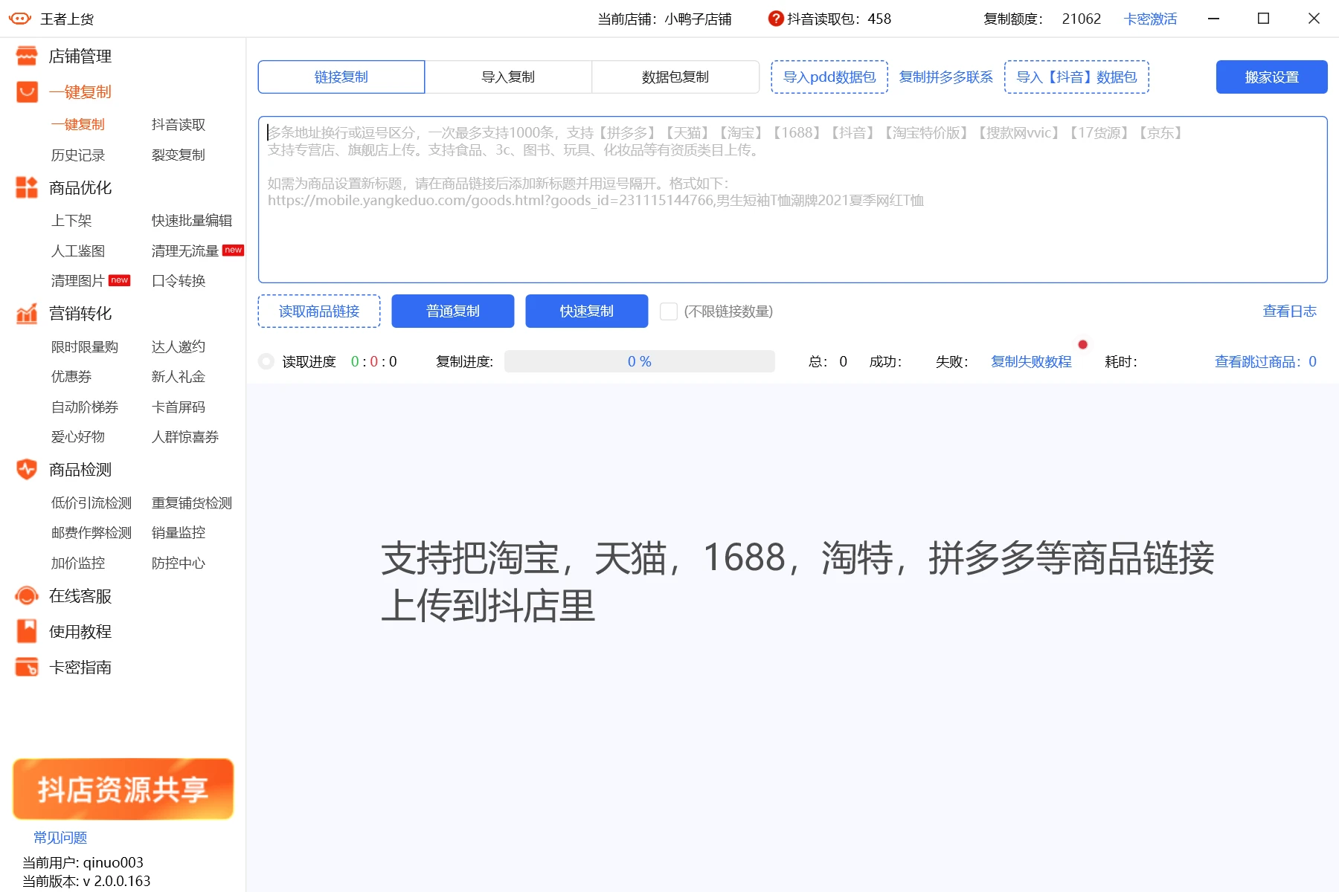
Task: Open 商品优化 section in sidebar
Action: pyautogui.click(x=80, y=187)
